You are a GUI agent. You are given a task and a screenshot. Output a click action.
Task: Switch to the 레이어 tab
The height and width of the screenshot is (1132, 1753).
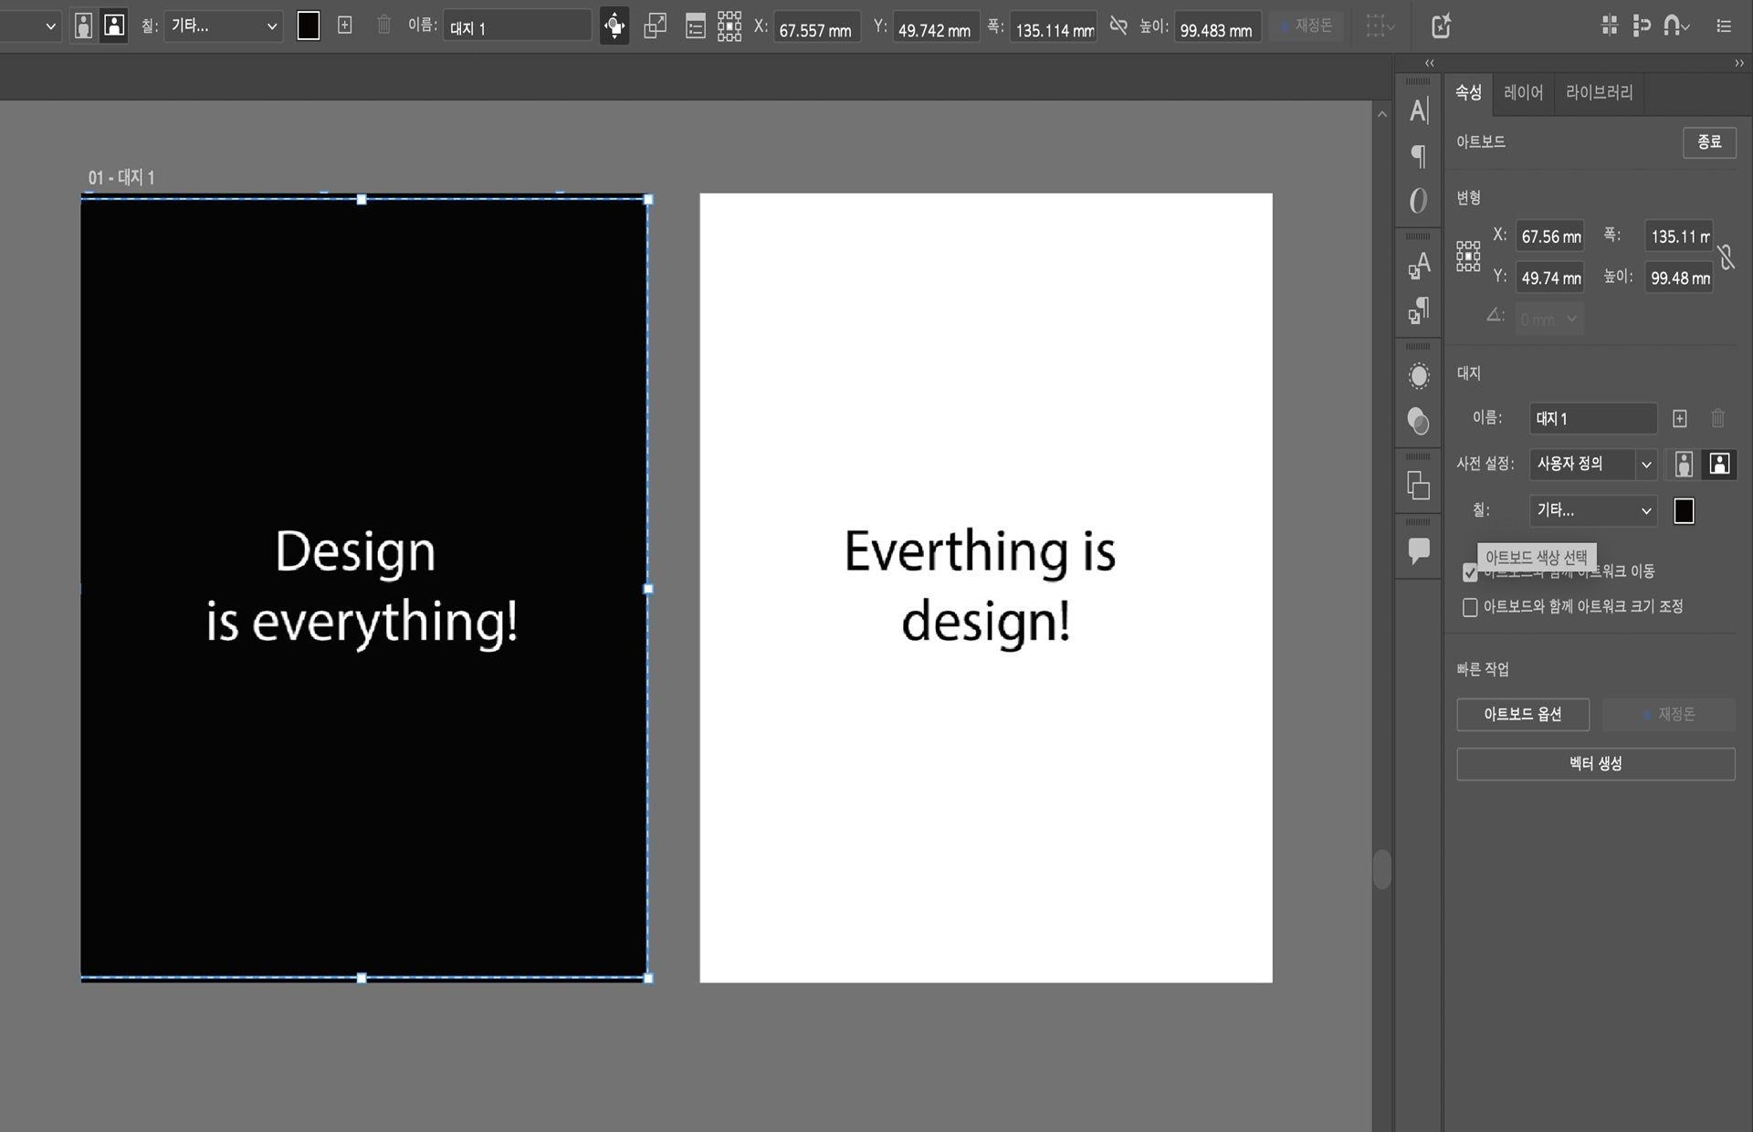point(1523,92)
